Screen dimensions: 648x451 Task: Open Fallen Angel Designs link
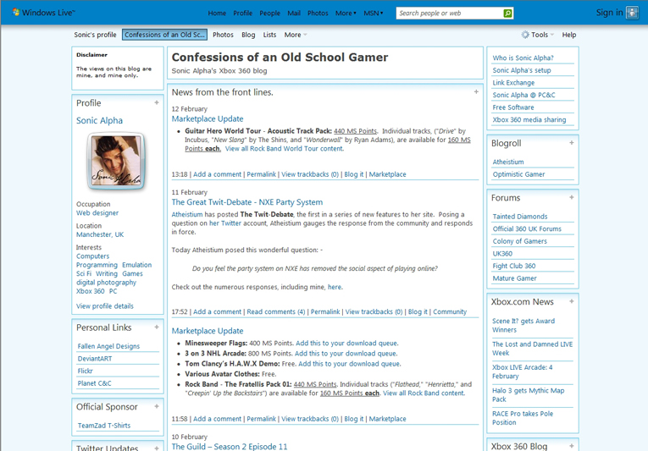[108, 346]
